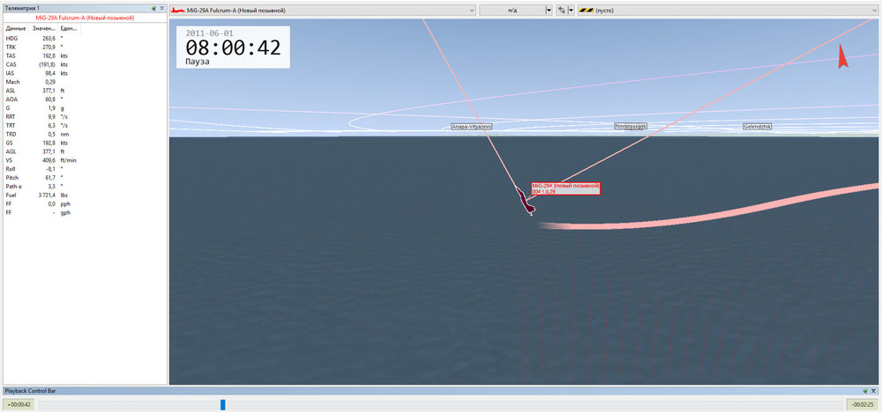Image resolution: width=882 pixels, height=412 pixels.
Task: Select the CAS telemetry row
Action: tap(85, 64)
